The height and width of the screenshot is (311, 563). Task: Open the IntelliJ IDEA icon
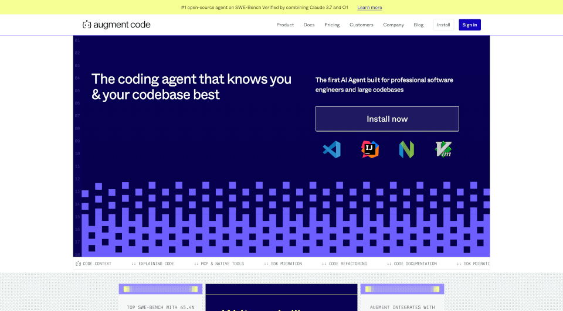[x=370, y=149]
